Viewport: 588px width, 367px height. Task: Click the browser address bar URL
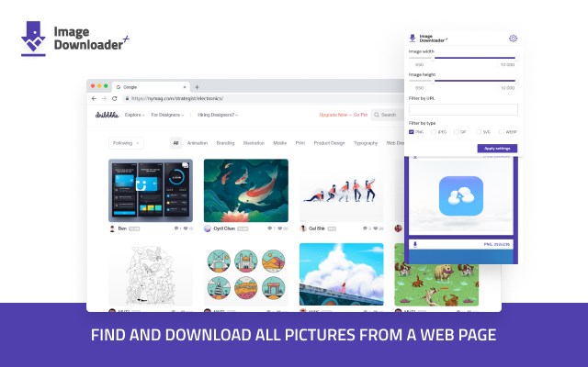[177, 98]
